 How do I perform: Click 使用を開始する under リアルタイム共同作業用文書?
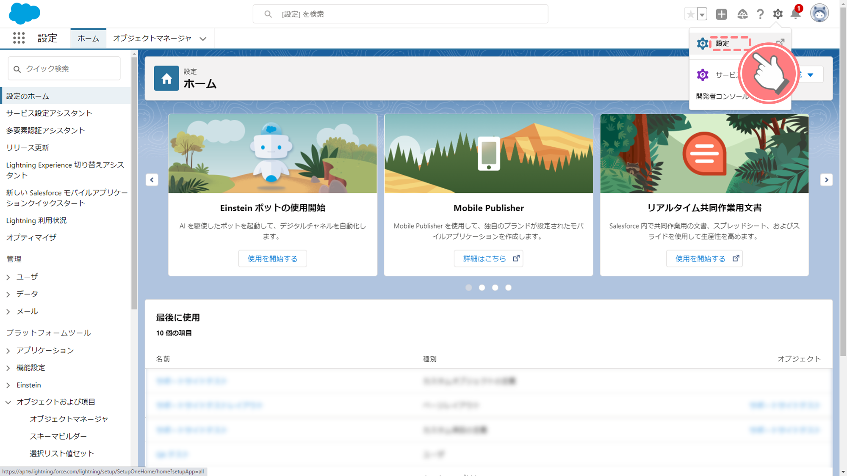pos(704,259)
